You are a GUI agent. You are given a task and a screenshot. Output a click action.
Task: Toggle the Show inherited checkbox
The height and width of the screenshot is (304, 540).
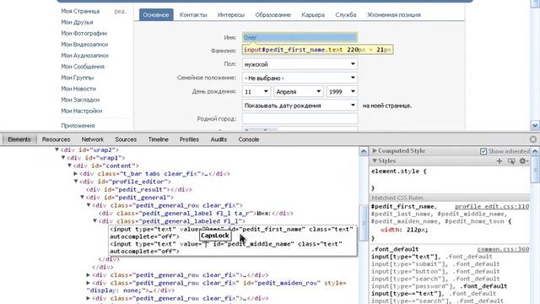483,151
